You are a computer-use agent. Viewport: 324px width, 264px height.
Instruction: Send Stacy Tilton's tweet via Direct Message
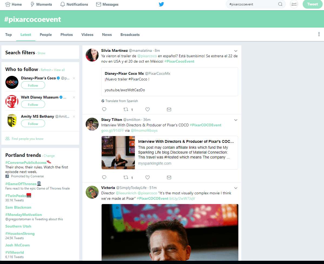[x=169, y=177]
